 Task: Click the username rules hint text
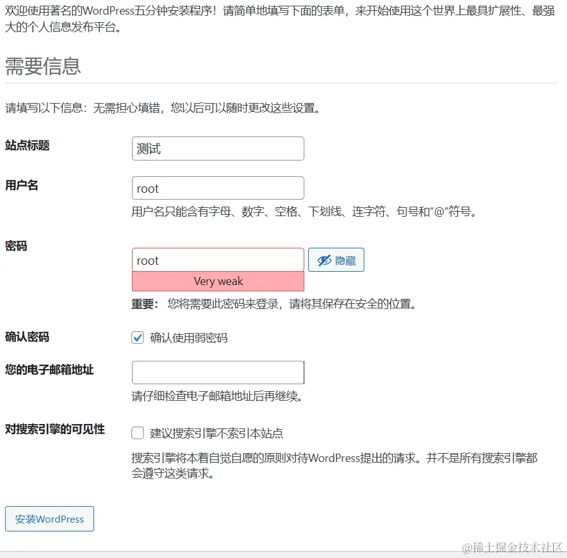(304, 211)
